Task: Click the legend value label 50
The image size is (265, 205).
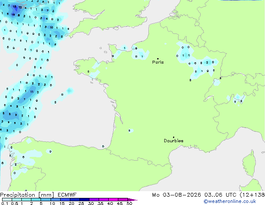Action: (x=129, y=203)
